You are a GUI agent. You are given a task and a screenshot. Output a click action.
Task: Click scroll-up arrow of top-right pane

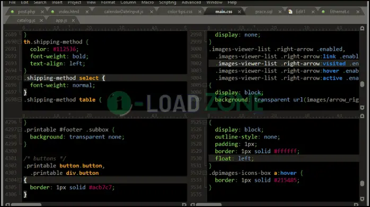tap(362, 29)
